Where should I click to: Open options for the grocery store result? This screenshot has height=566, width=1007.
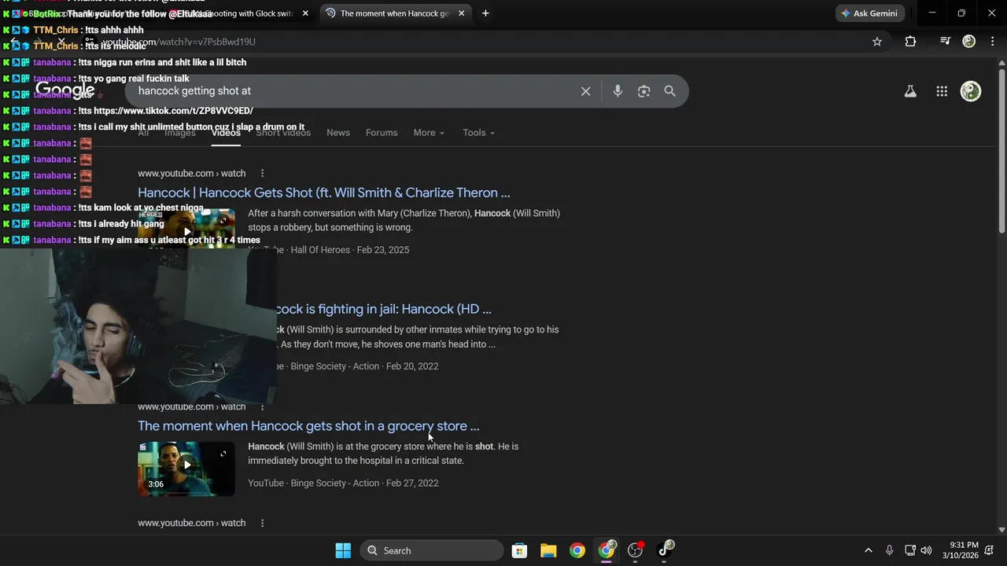(x=262, y=406)
